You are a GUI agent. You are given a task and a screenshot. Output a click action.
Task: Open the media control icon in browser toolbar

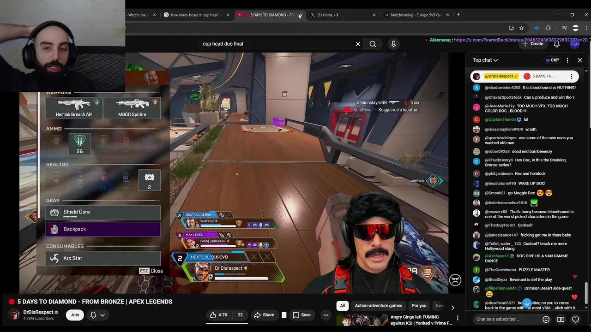coord(564,28)
